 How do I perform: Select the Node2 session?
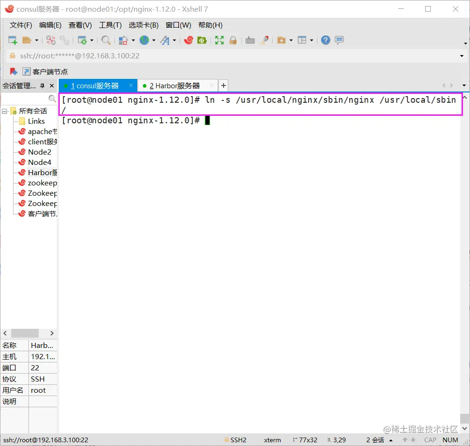(x=35, y=152)
